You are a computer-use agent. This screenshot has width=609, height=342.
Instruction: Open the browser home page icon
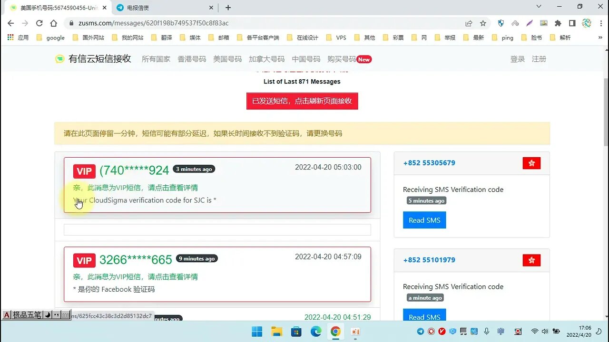[x=53, y=23]
